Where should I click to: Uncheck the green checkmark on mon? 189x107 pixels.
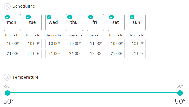pos(7,17)
